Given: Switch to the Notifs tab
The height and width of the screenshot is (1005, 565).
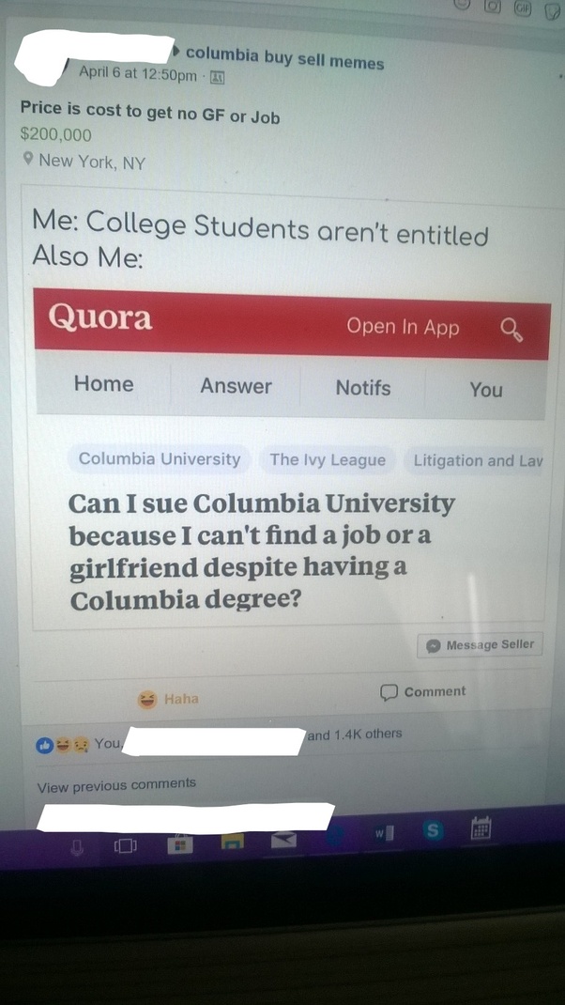Looking at the screenshot, I should tap(363, 388).
